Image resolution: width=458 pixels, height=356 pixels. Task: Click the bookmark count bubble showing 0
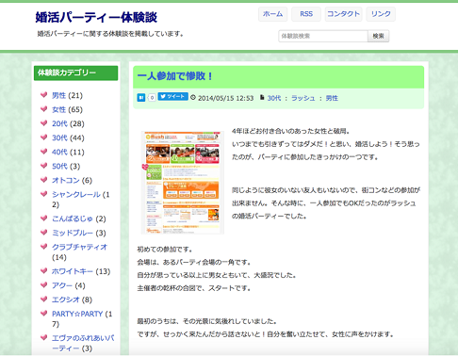pos(152,98)
